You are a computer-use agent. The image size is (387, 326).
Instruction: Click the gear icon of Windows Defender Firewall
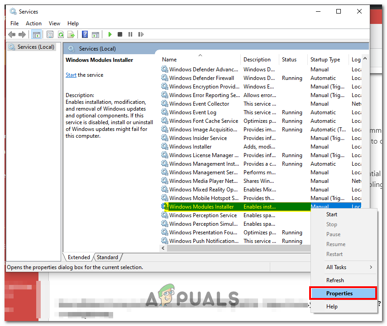[x=165, y=78]
